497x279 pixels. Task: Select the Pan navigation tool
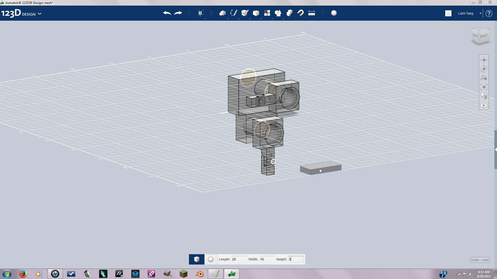tap(484, 60)
